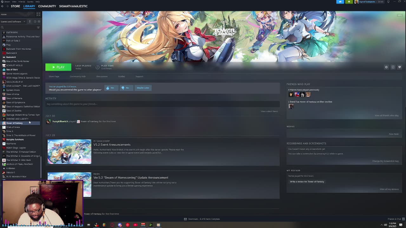This screenshot has height=228, width=406.
Task: Open the Support link
Action: tap(139, 76)
